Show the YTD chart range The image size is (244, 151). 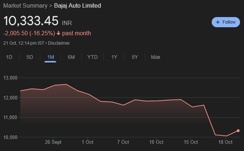[93, 57]
